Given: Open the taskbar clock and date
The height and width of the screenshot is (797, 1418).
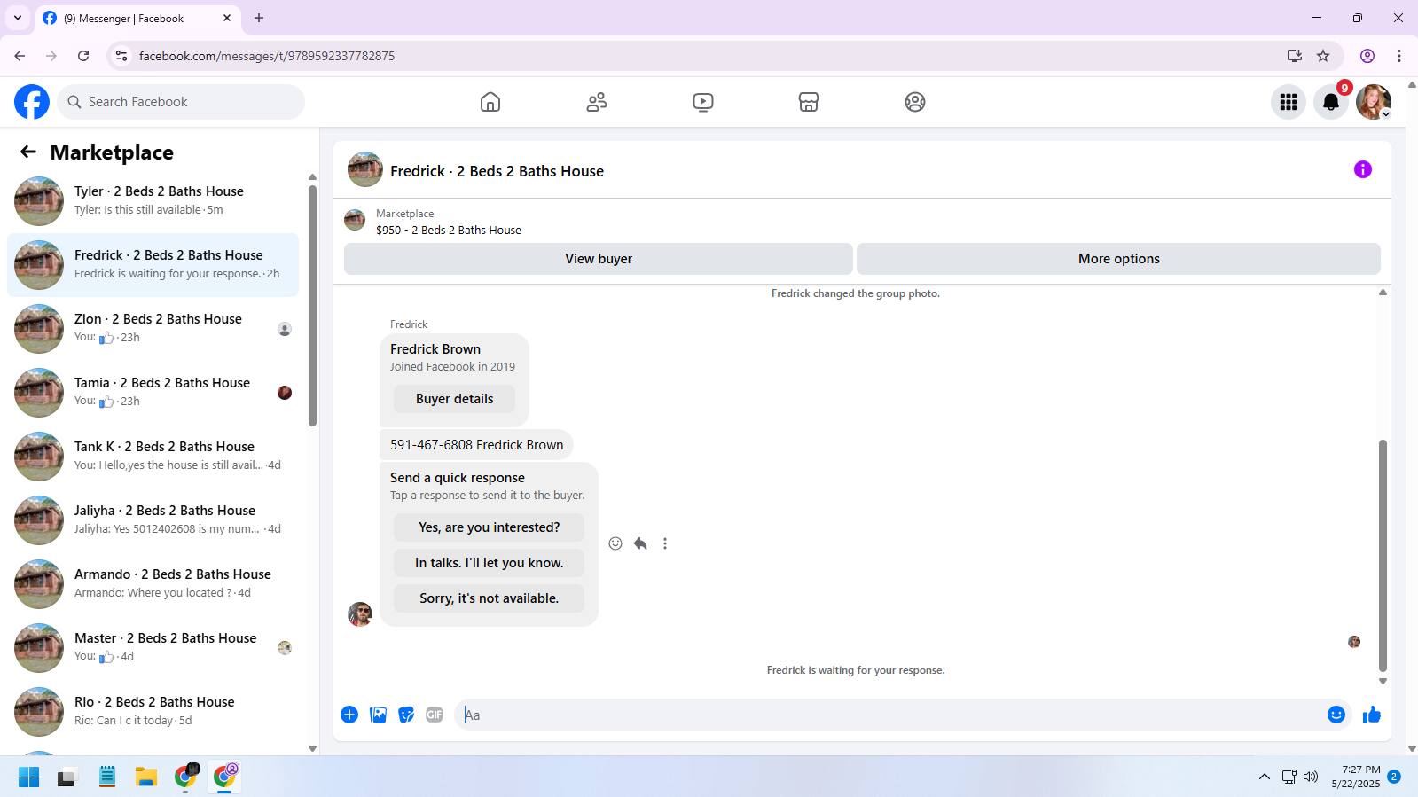Looking at the screenshot, I should tap(1355, 777).
